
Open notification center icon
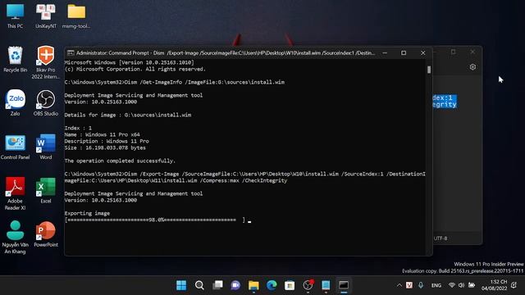coord(514,285)
